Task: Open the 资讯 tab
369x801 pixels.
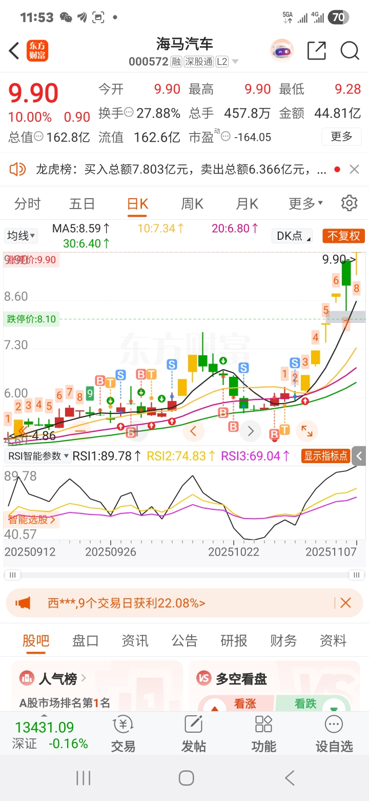Action: [135, 640]
